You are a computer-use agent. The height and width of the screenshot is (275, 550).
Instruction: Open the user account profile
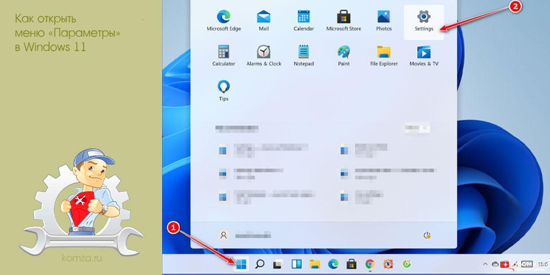[x=245, y=235]
